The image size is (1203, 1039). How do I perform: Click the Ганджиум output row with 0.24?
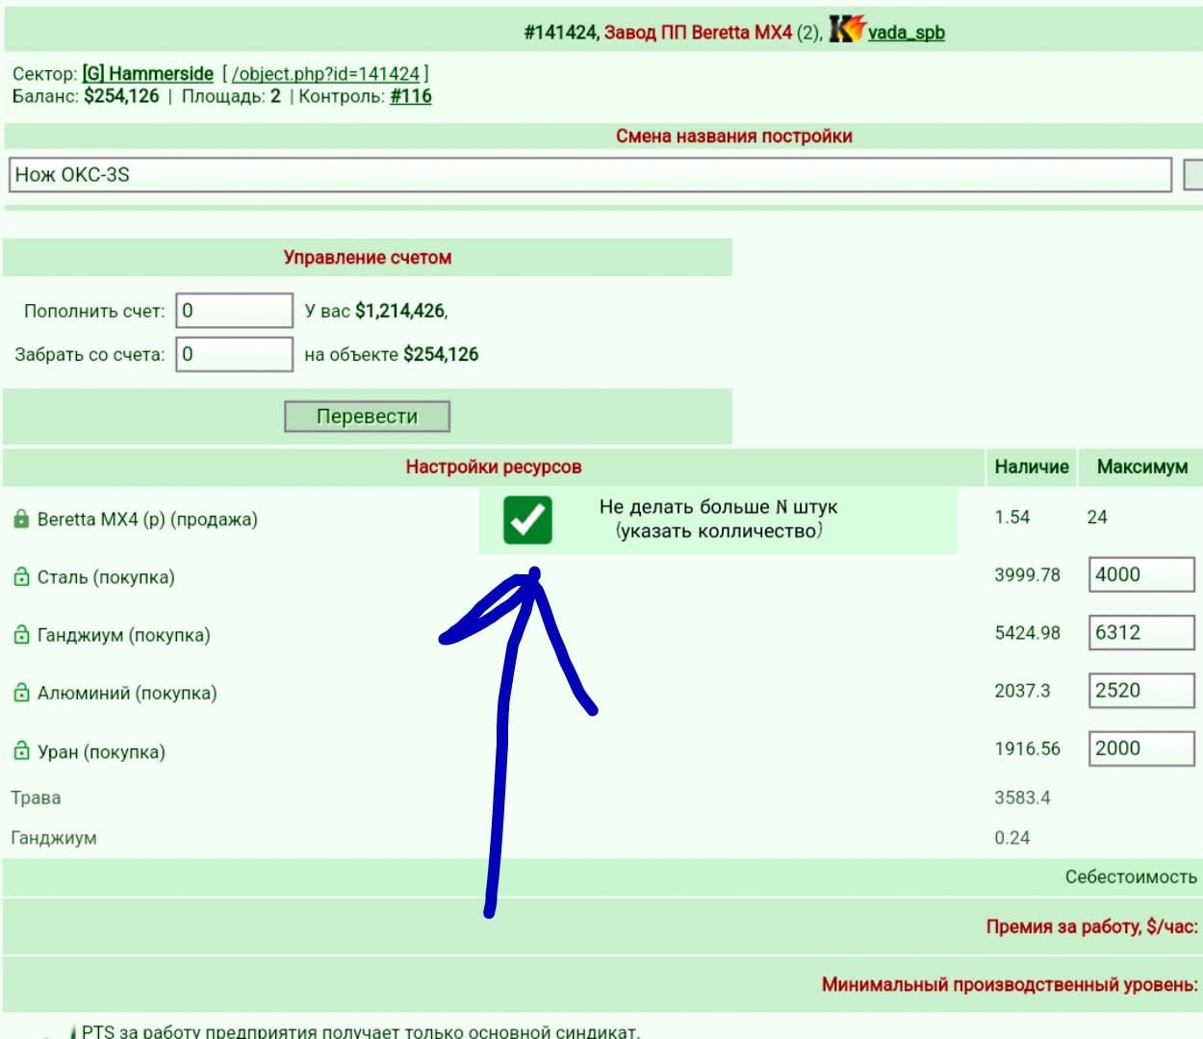54,838
